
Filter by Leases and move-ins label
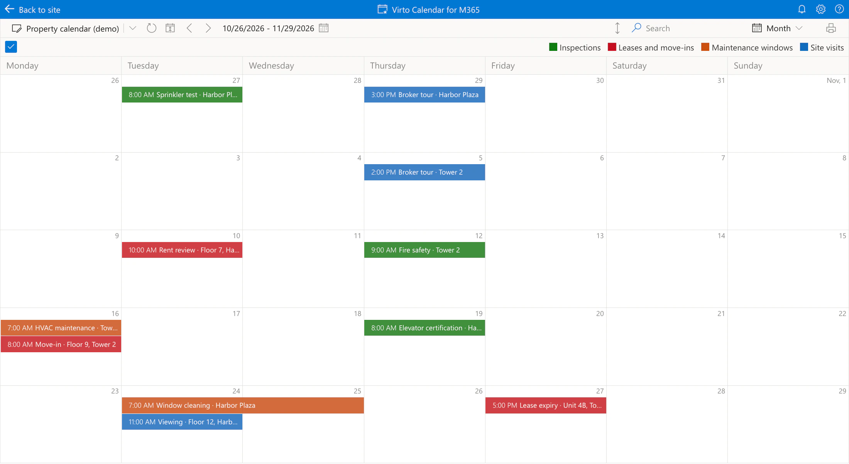pos(656,47)
